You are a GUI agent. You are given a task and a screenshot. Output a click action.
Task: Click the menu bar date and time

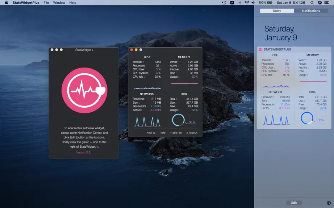(291, 3)
